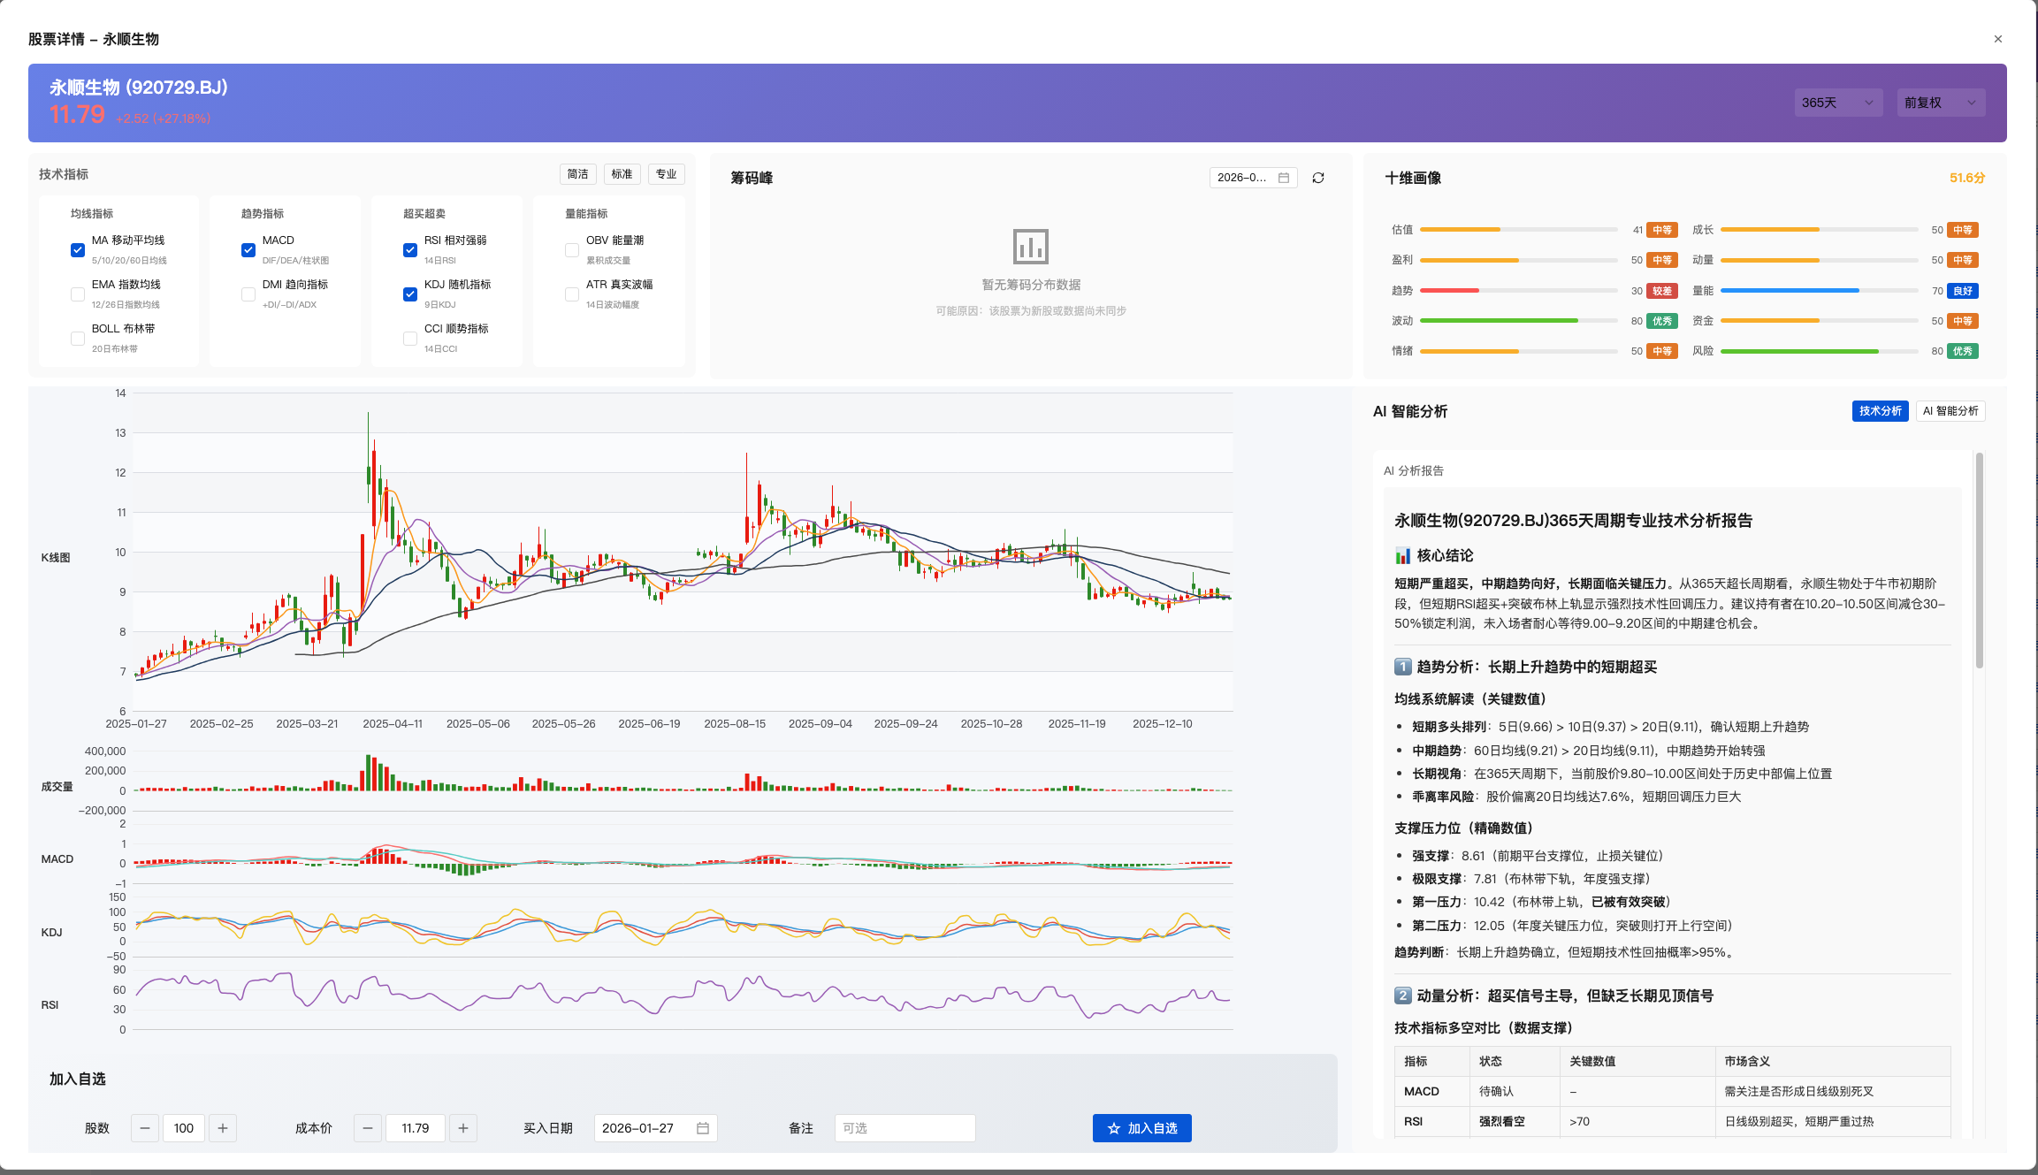
Task: Click calendar icon in 买入日期 field
Action: click(703, 1128)
